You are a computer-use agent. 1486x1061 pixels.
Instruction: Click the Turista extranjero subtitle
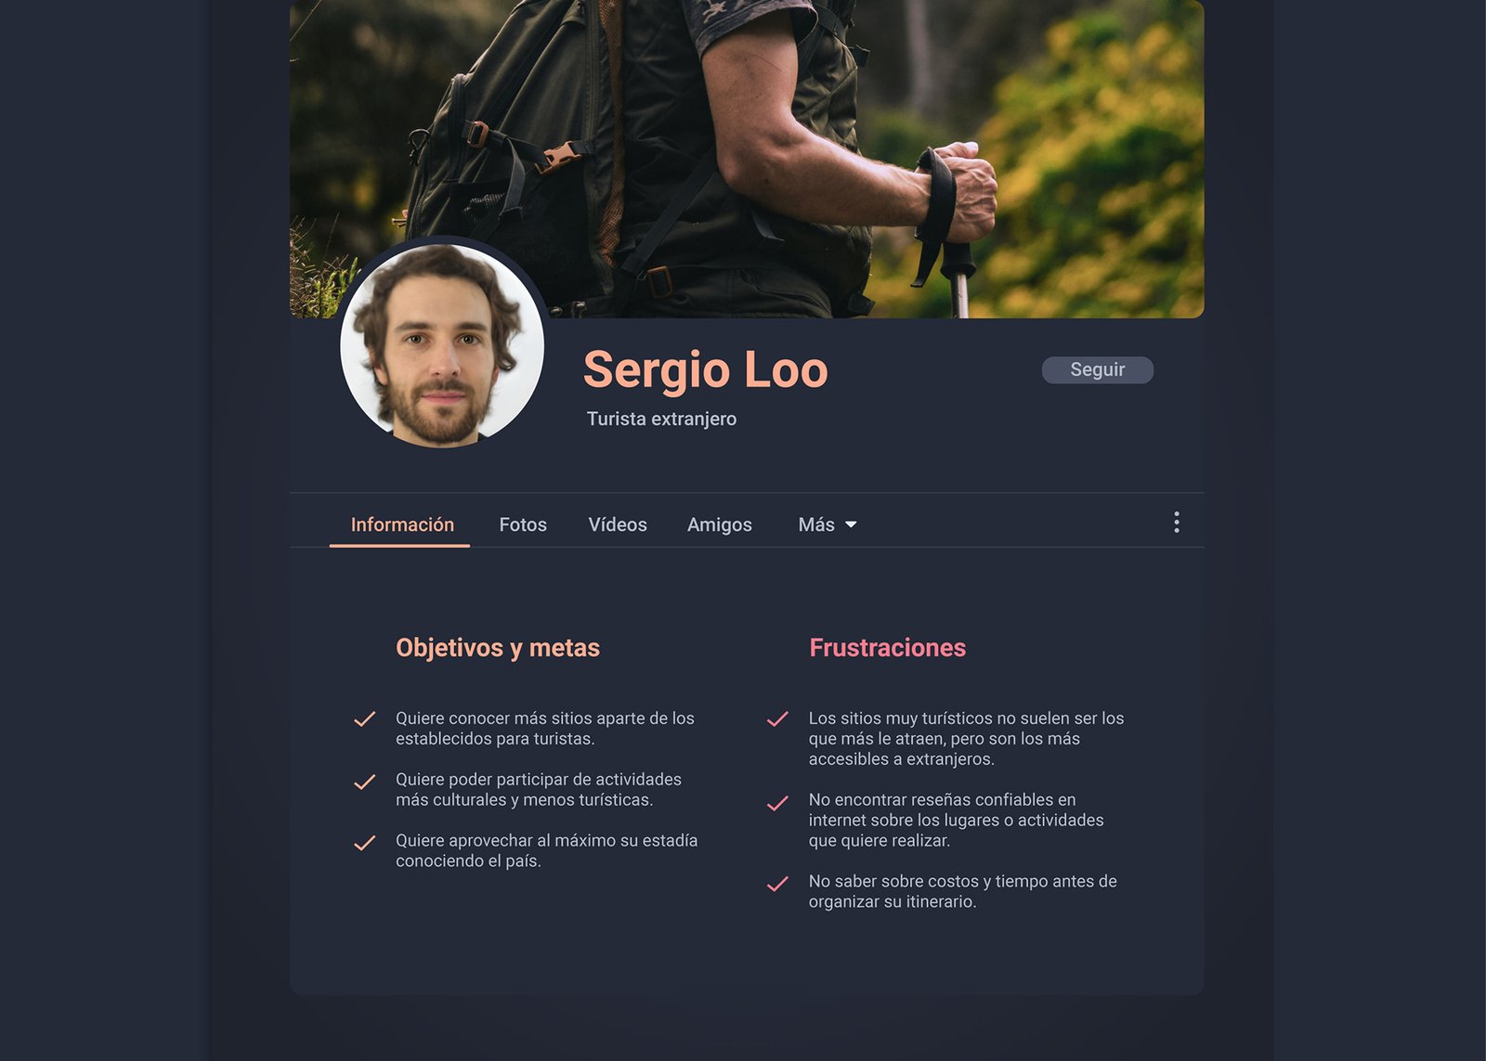661,419
